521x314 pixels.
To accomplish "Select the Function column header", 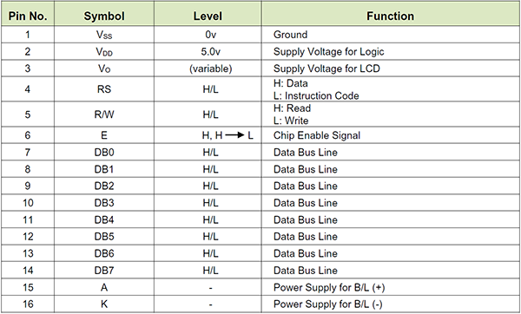I will (391, 16).
